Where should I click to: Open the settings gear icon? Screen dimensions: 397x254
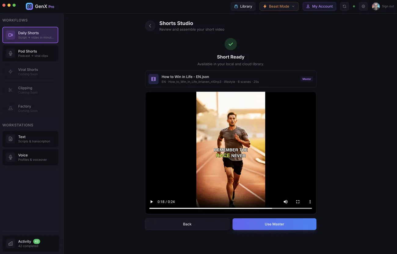coord(363,6)
